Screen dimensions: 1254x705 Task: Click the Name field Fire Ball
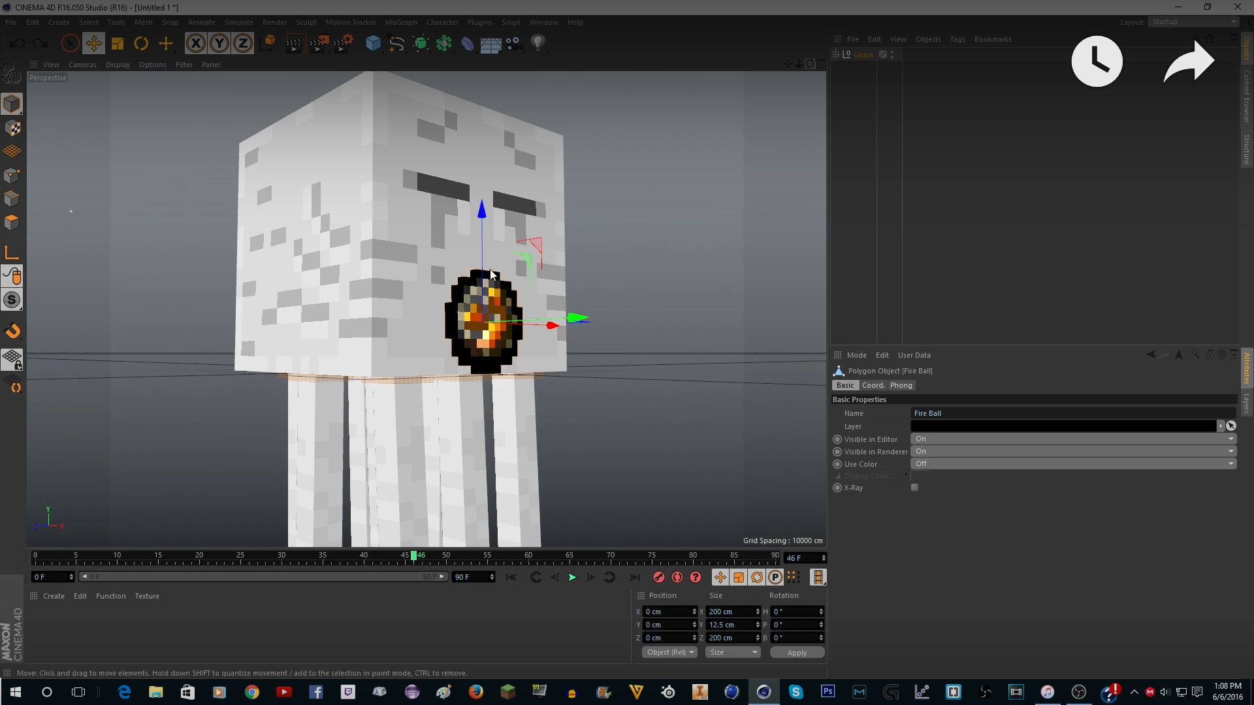coord(1073,413)
